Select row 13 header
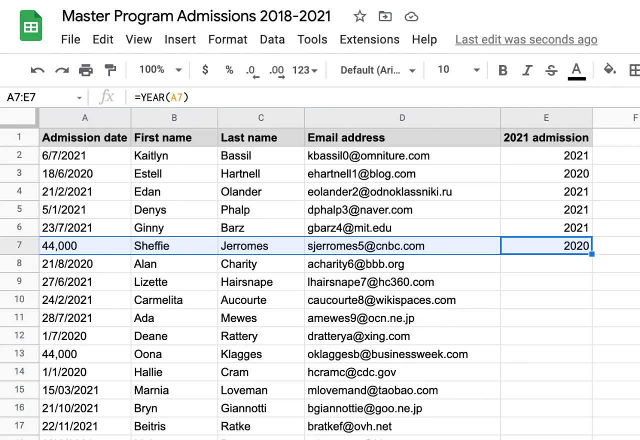Viewport: 640px width, 440px height. (19, 353)
